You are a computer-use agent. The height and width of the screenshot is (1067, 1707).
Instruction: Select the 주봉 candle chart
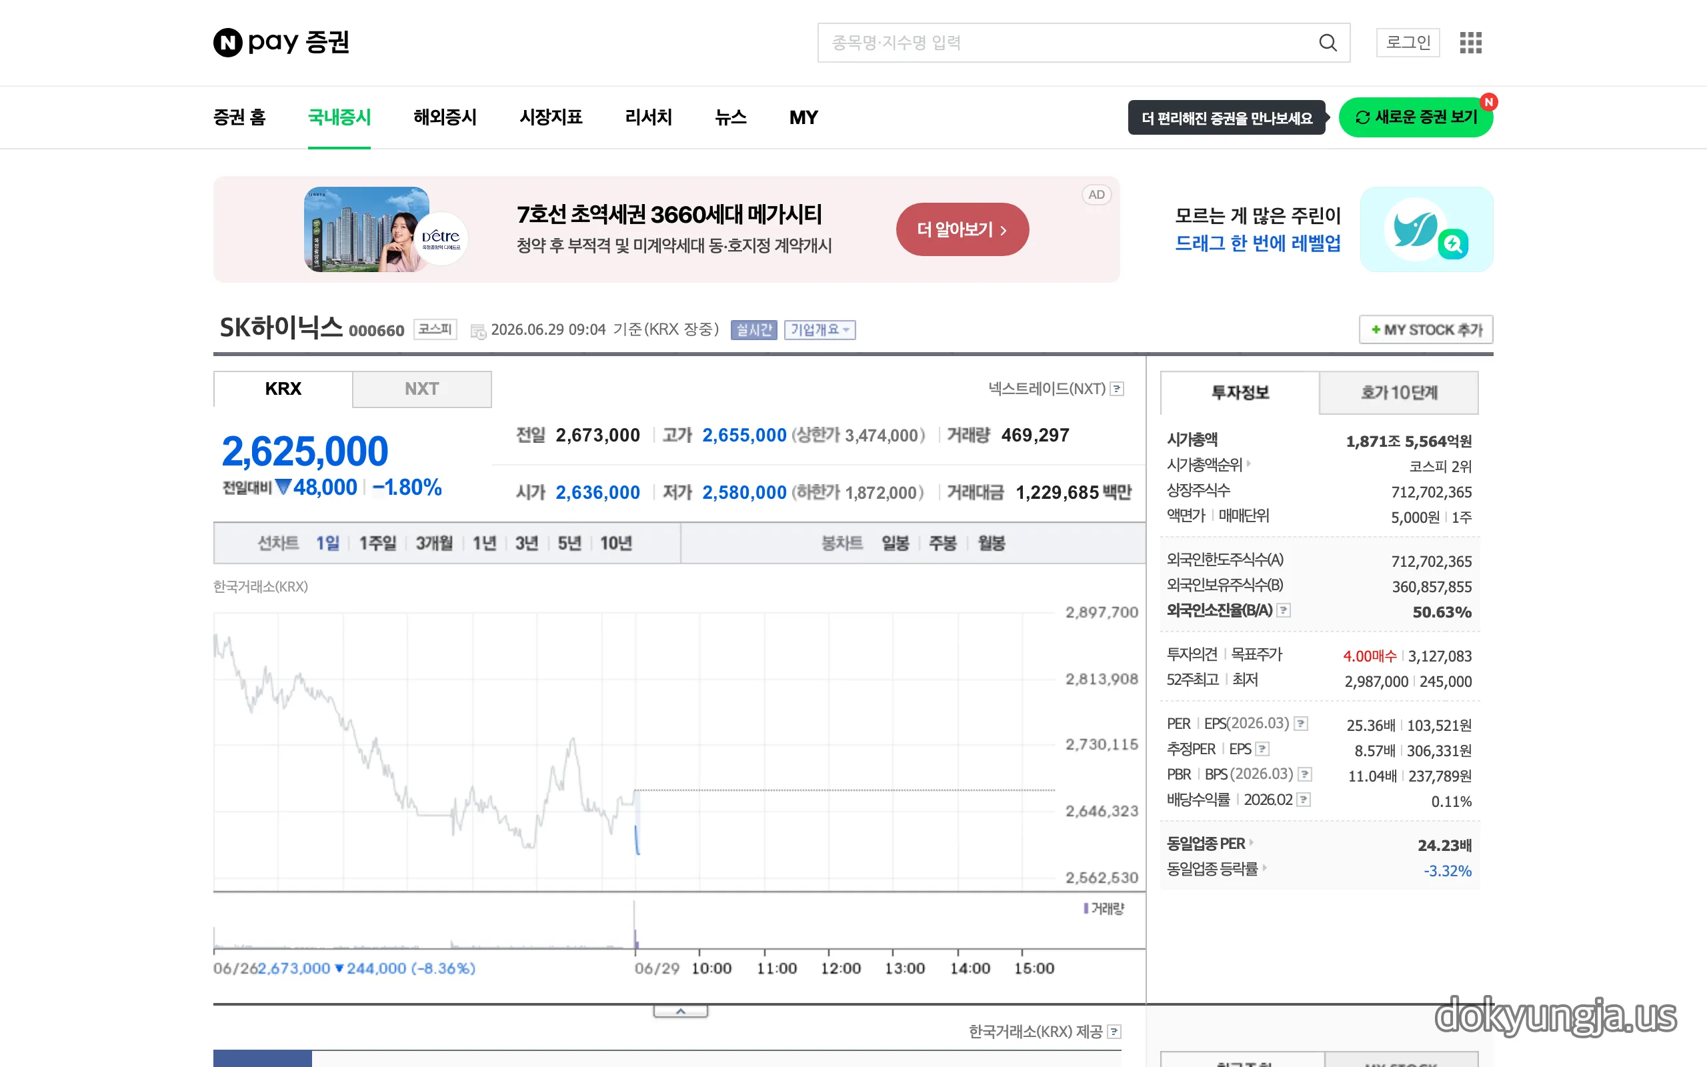[x=942, y=543]
